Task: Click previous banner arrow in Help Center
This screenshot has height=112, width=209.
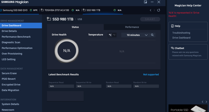Action: coord(202,102)
